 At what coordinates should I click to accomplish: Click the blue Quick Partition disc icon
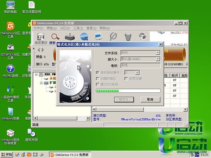point(84,37)
